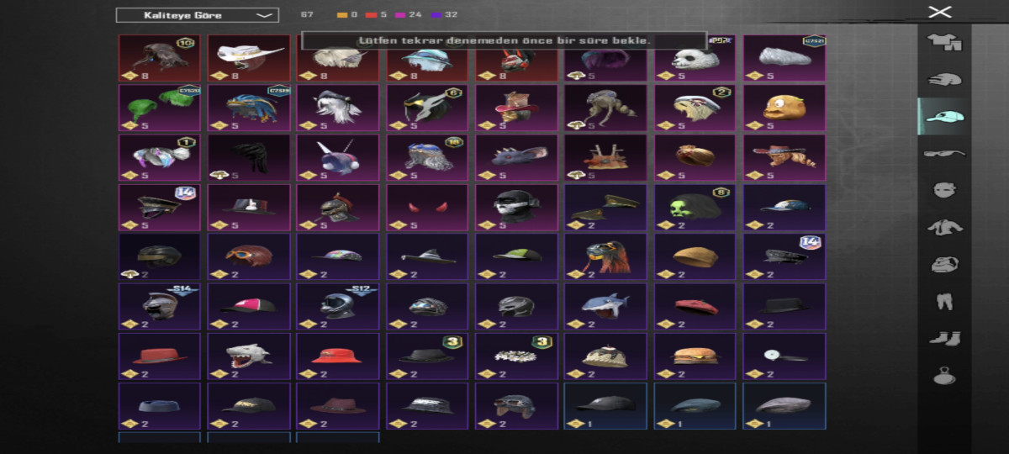Select the dark brown fedora hat
Image resolution: width=1009 pixels, height=454 pixels.
pos(338,405)
